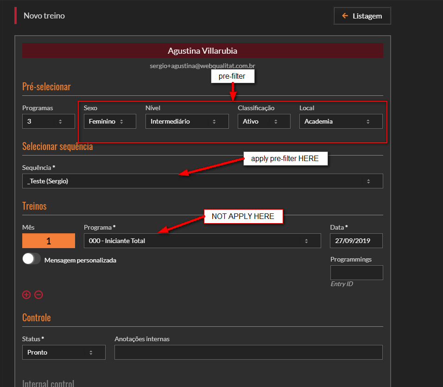
Task: Click the back arrow icon in Listagem
Action: click(x=345, y=16)
